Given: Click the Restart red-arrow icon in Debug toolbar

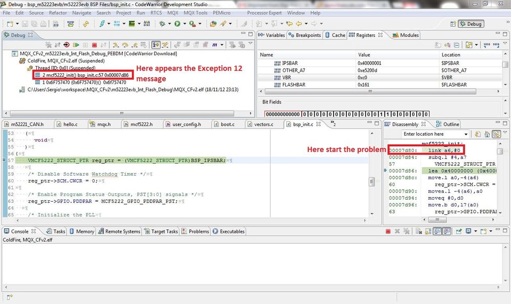Looking at the screenshot, I should [66, 45].
